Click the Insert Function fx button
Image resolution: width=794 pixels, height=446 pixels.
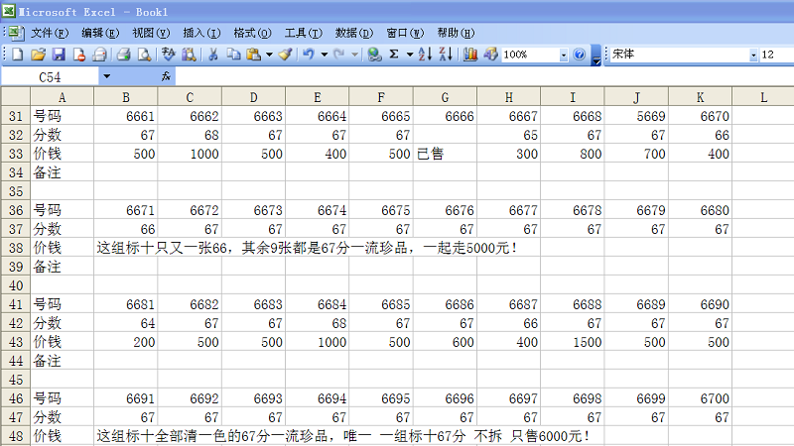[x=166, y=76]
